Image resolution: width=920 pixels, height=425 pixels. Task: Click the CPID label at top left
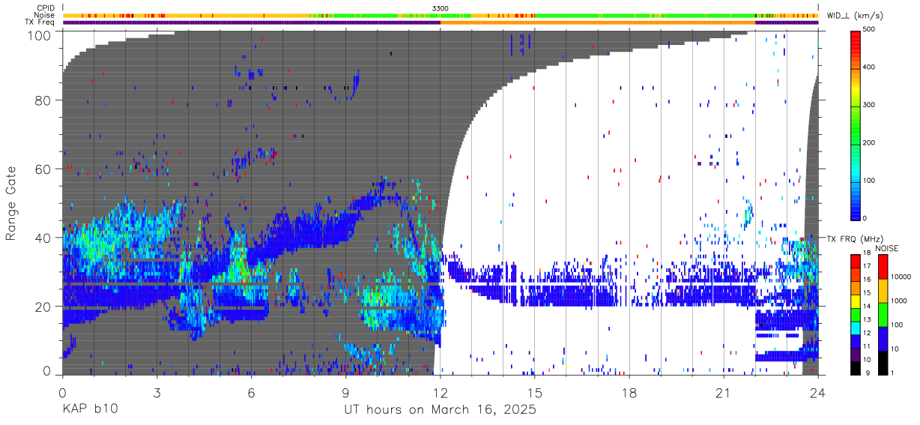(x=44, y=8)
